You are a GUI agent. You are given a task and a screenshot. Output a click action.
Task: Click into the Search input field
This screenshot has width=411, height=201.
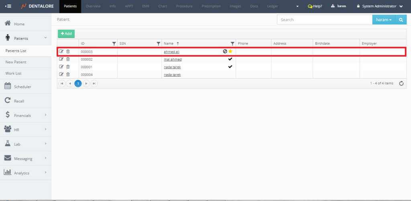point(324,20)
